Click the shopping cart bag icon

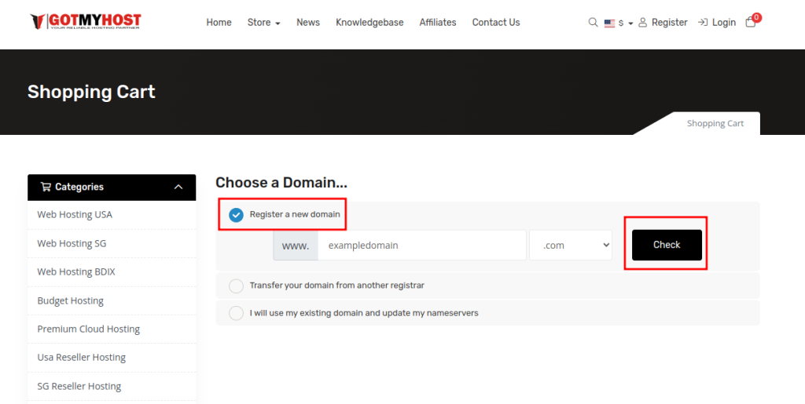[x=751, y=23]
